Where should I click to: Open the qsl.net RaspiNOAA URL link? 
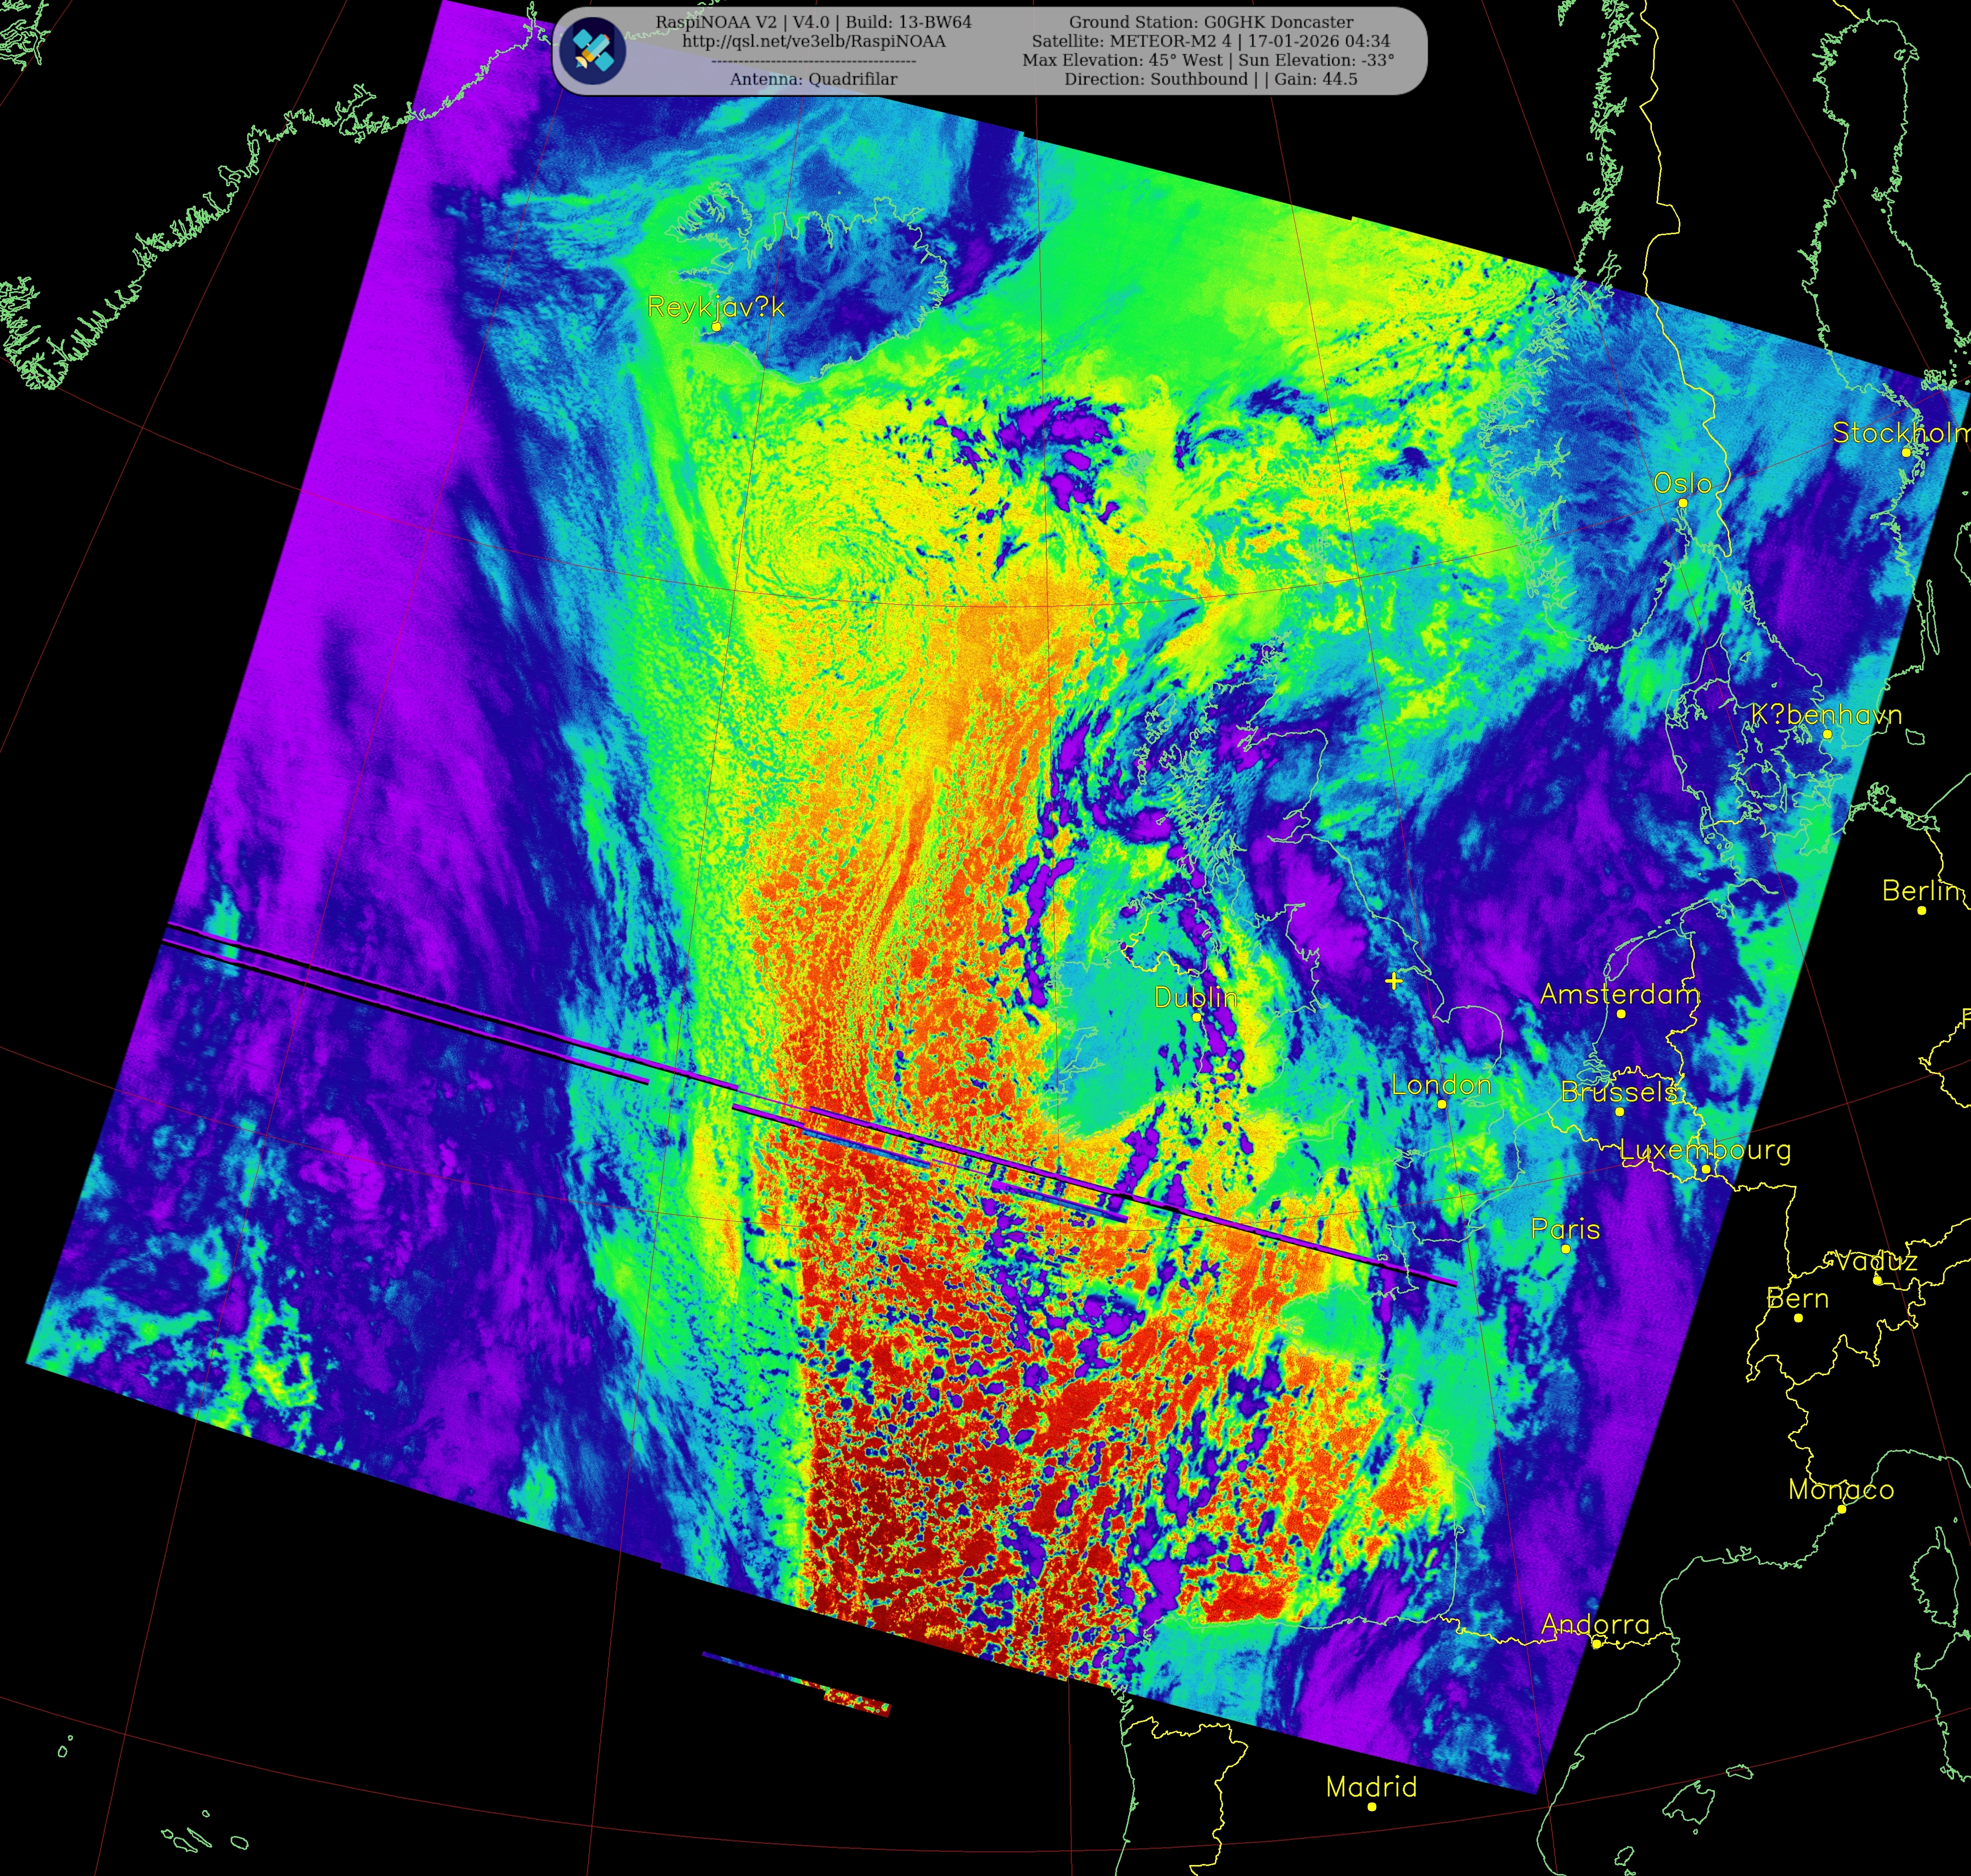click(813, 41)
